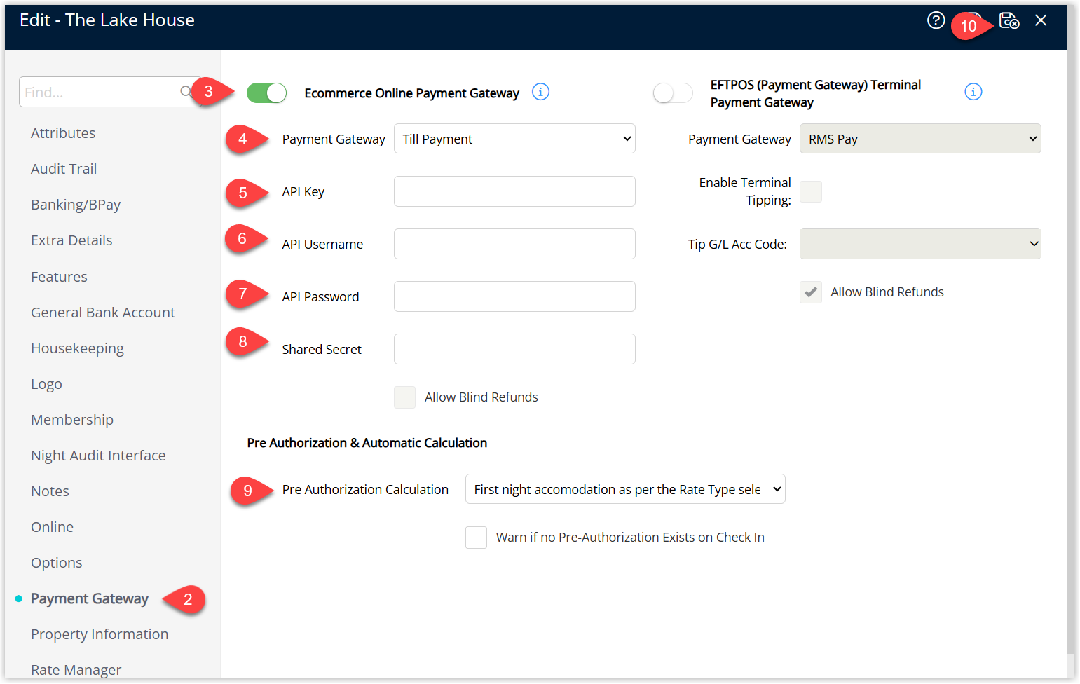Tick the Enable Terminal Tipping checkbox

811,191
